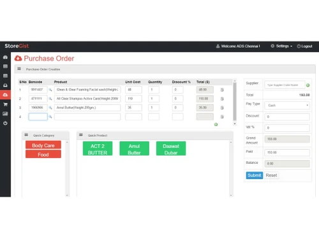Select Body Care quick category

coord(43,145)
